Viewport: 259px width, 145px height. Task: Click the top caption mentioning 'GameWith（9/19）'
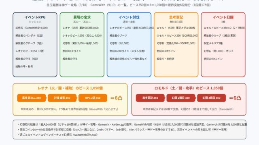pos(129,5)
